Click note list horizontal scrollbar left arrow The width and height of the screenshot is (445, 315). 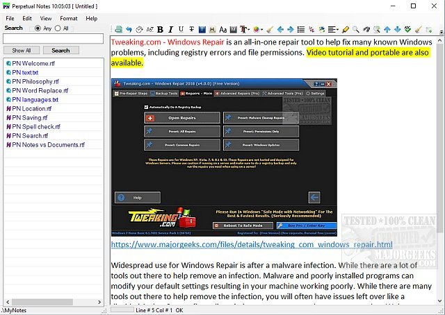click(8, 302)
